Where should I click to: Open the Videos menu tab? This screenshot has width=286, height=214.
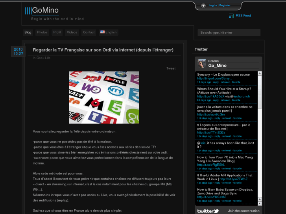click(72, 33)
